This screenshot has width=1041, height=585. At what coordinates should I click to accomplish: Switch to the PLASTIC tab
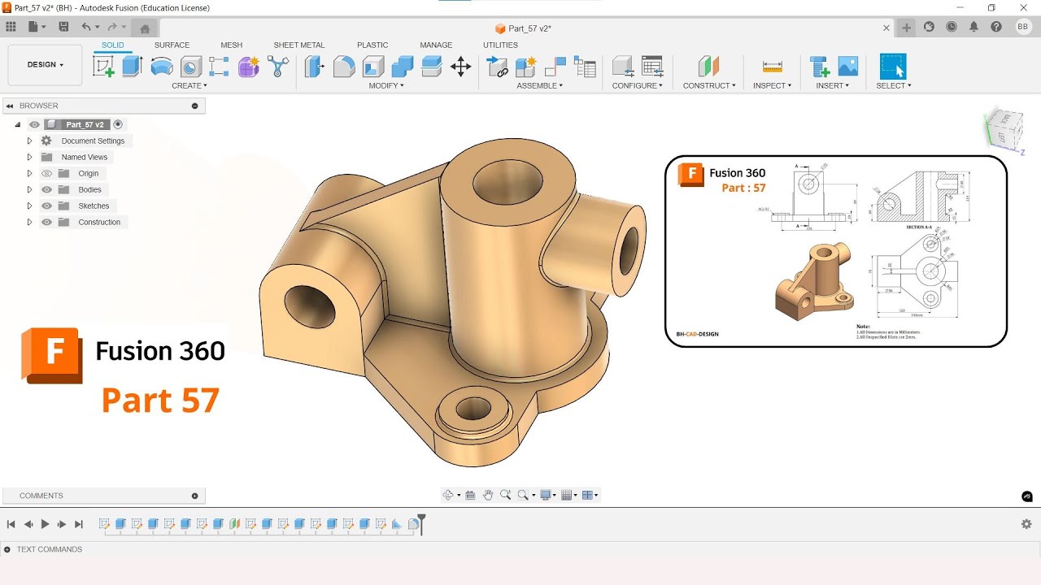(x=372, y=45)
